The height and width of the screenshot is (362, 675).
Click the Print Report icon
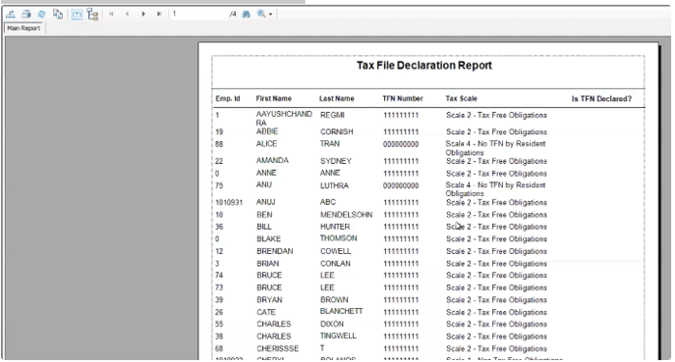click(27, 14)
